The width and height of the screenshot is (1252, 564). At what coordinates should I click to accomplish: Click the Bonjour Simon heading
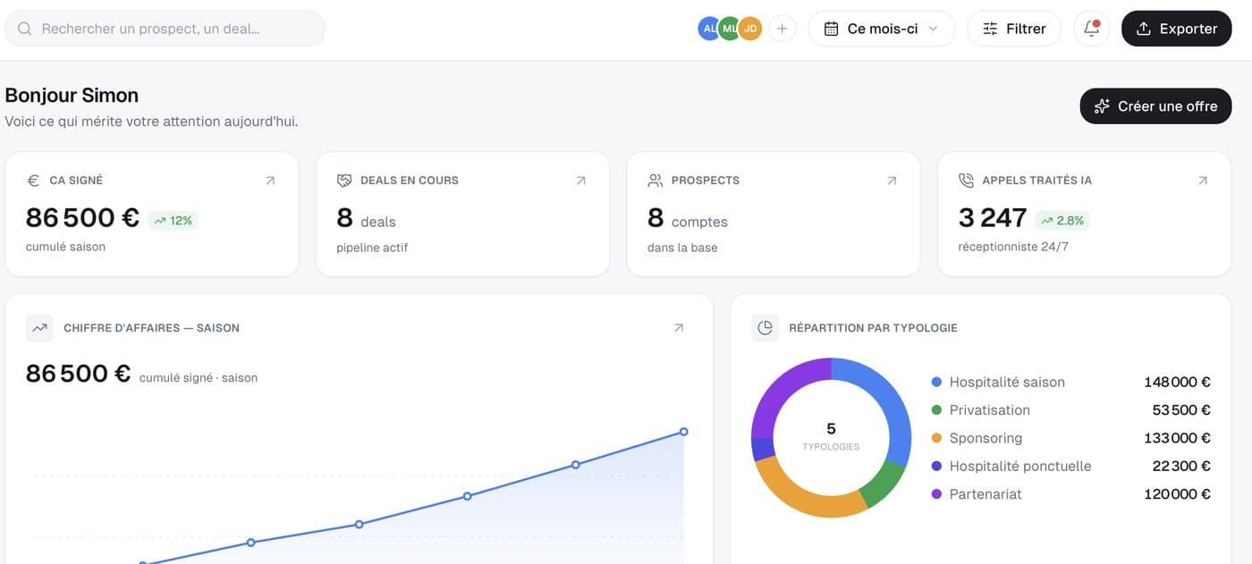point(72,95)
